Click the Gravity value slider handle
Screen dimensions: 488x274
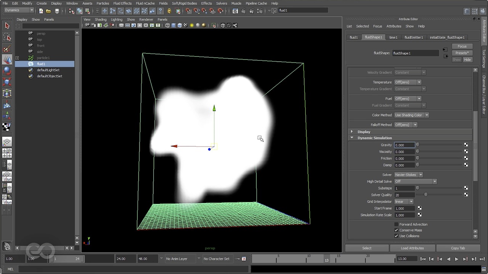pos(417,145)
